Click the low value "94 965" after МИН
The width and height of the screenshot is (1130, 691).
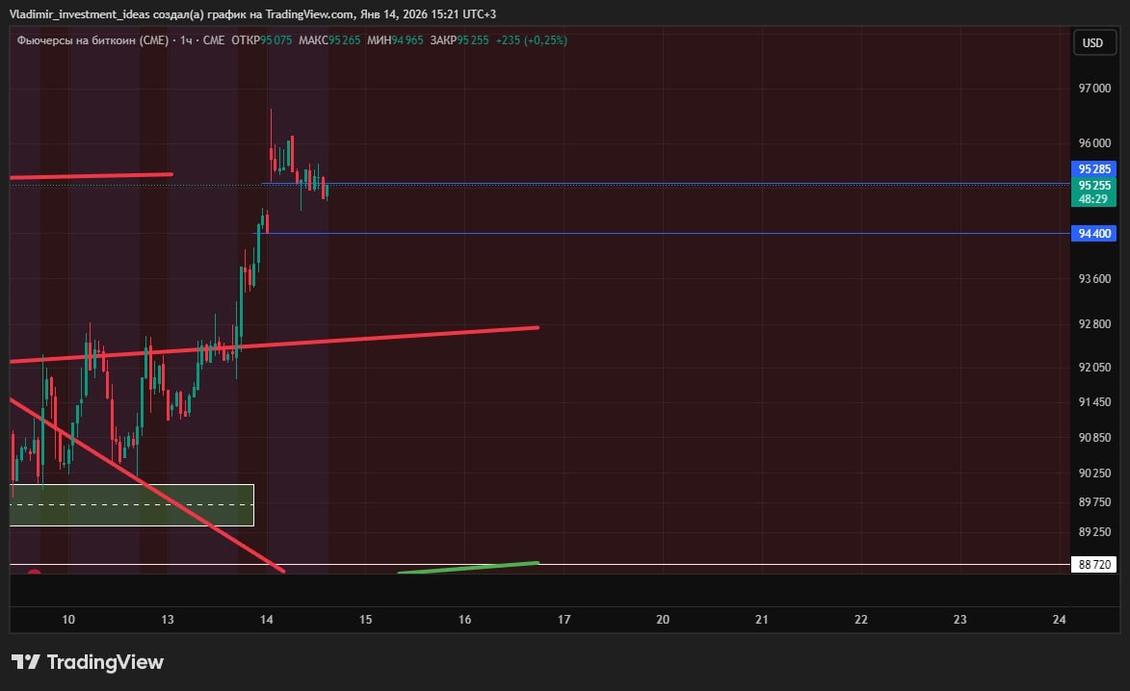(x=407, y=40)
